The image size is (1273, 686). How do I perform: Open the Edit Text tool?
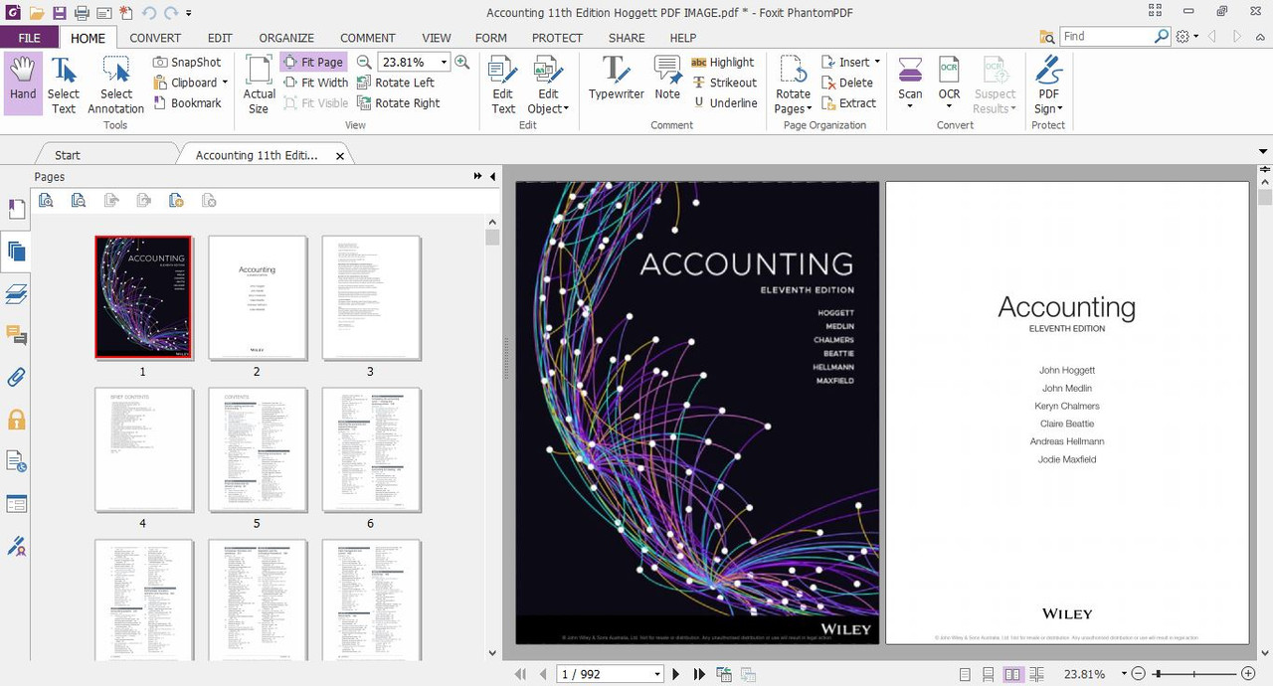pos(503,84)
